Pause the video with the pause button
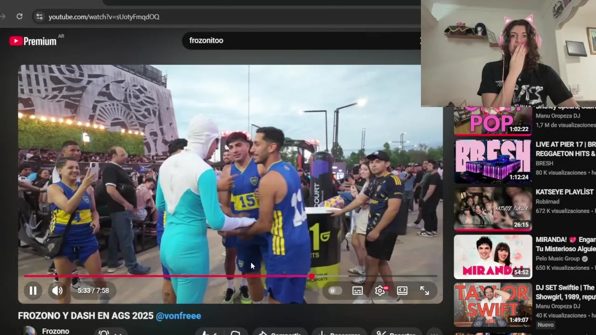 (x=33, y=291)
